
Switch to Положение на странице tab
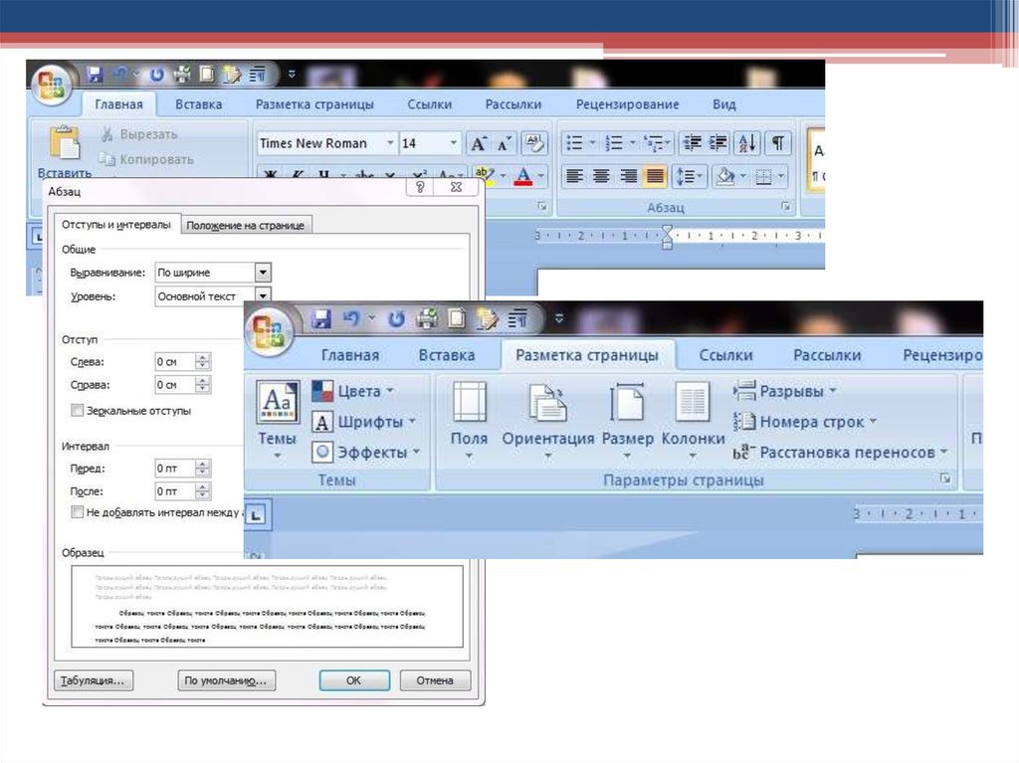[245, 226]
